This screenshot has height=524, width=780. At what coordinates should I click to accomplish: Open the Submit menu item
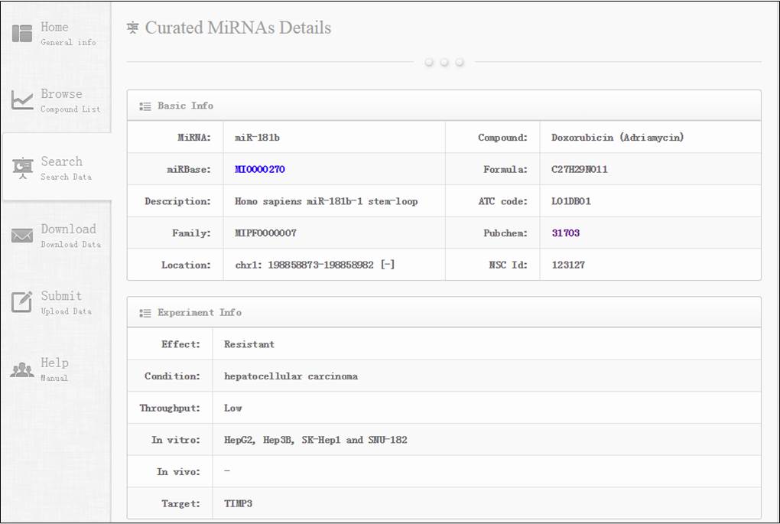[60, 295]
